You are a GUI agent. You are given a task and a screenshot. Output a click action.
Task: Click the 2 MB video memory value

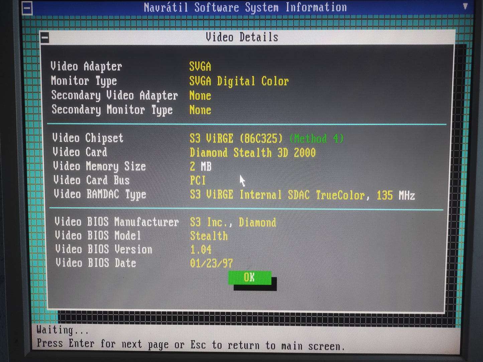(201, 166)
